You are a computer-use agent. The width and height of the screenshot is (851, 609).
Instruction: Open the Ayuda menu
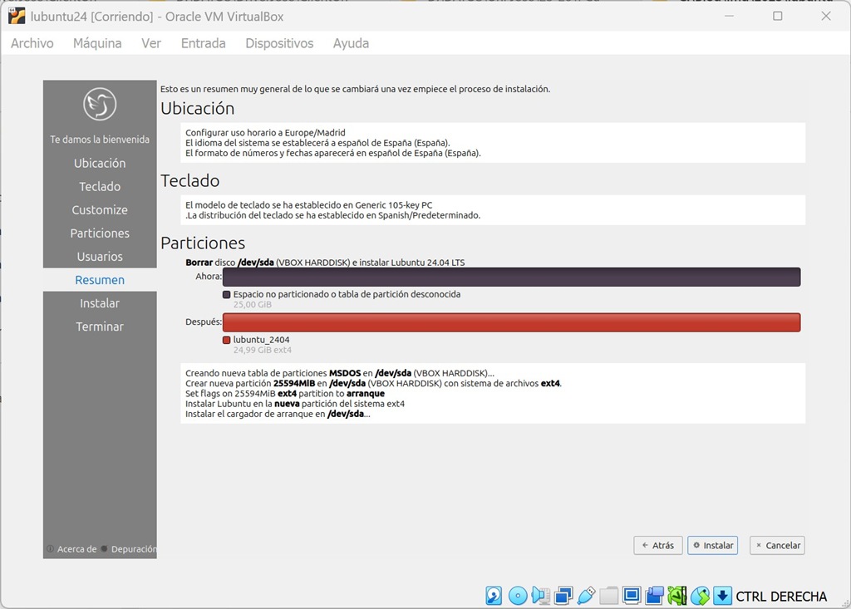pos(351,43)
